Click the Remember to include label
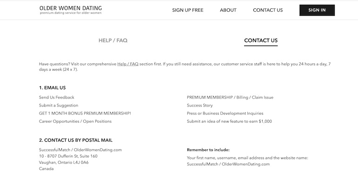358x186 pixels. pyautogui.click(x=208, y=150)
